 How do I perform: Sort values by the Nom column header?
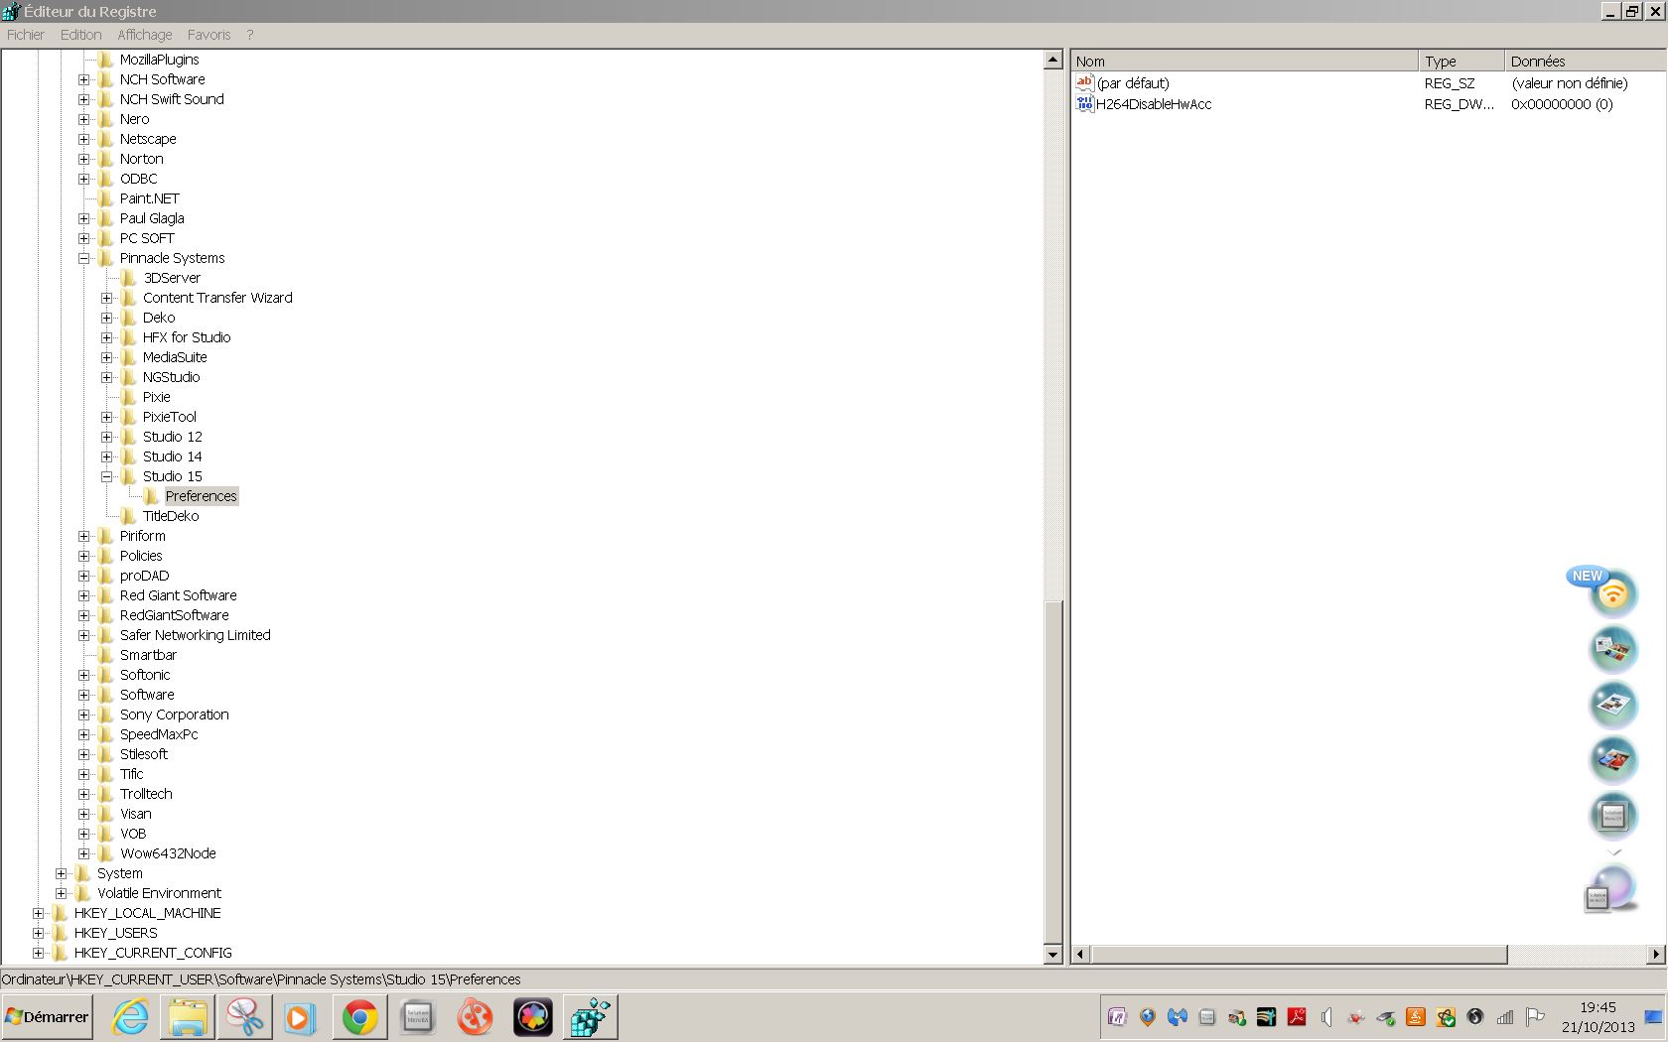coord(1245,62)
